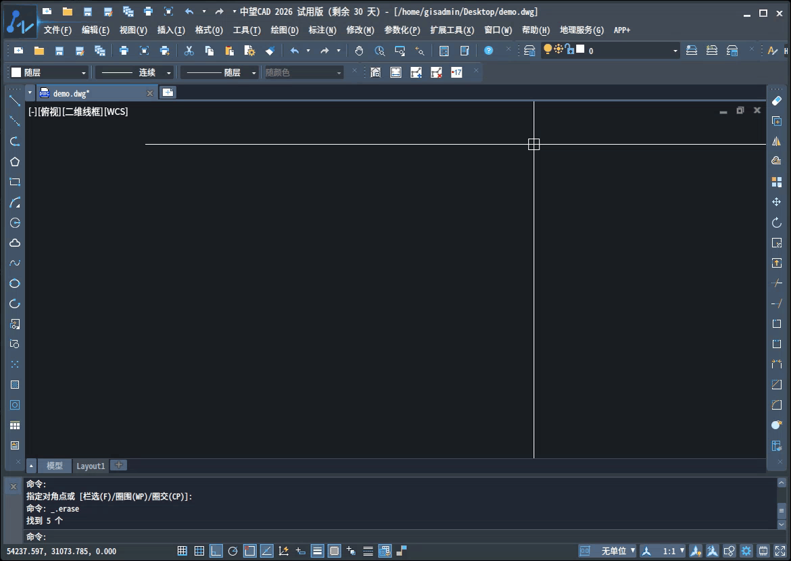This screenshot has height=561, width=791.
Task: Toggle snap mode in status bar
Action: [182, 551]
